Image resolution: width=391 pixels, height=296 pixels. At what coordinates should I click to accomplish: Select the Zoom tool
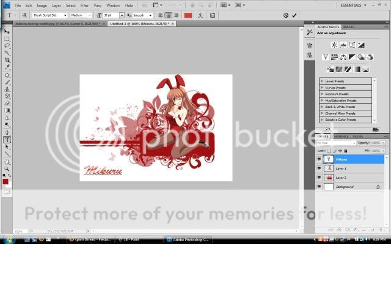pos(7,169)
